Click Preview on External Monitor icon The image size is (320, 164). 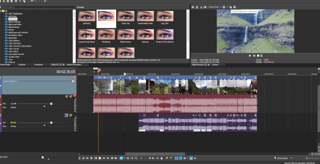[x=197, y=7]
